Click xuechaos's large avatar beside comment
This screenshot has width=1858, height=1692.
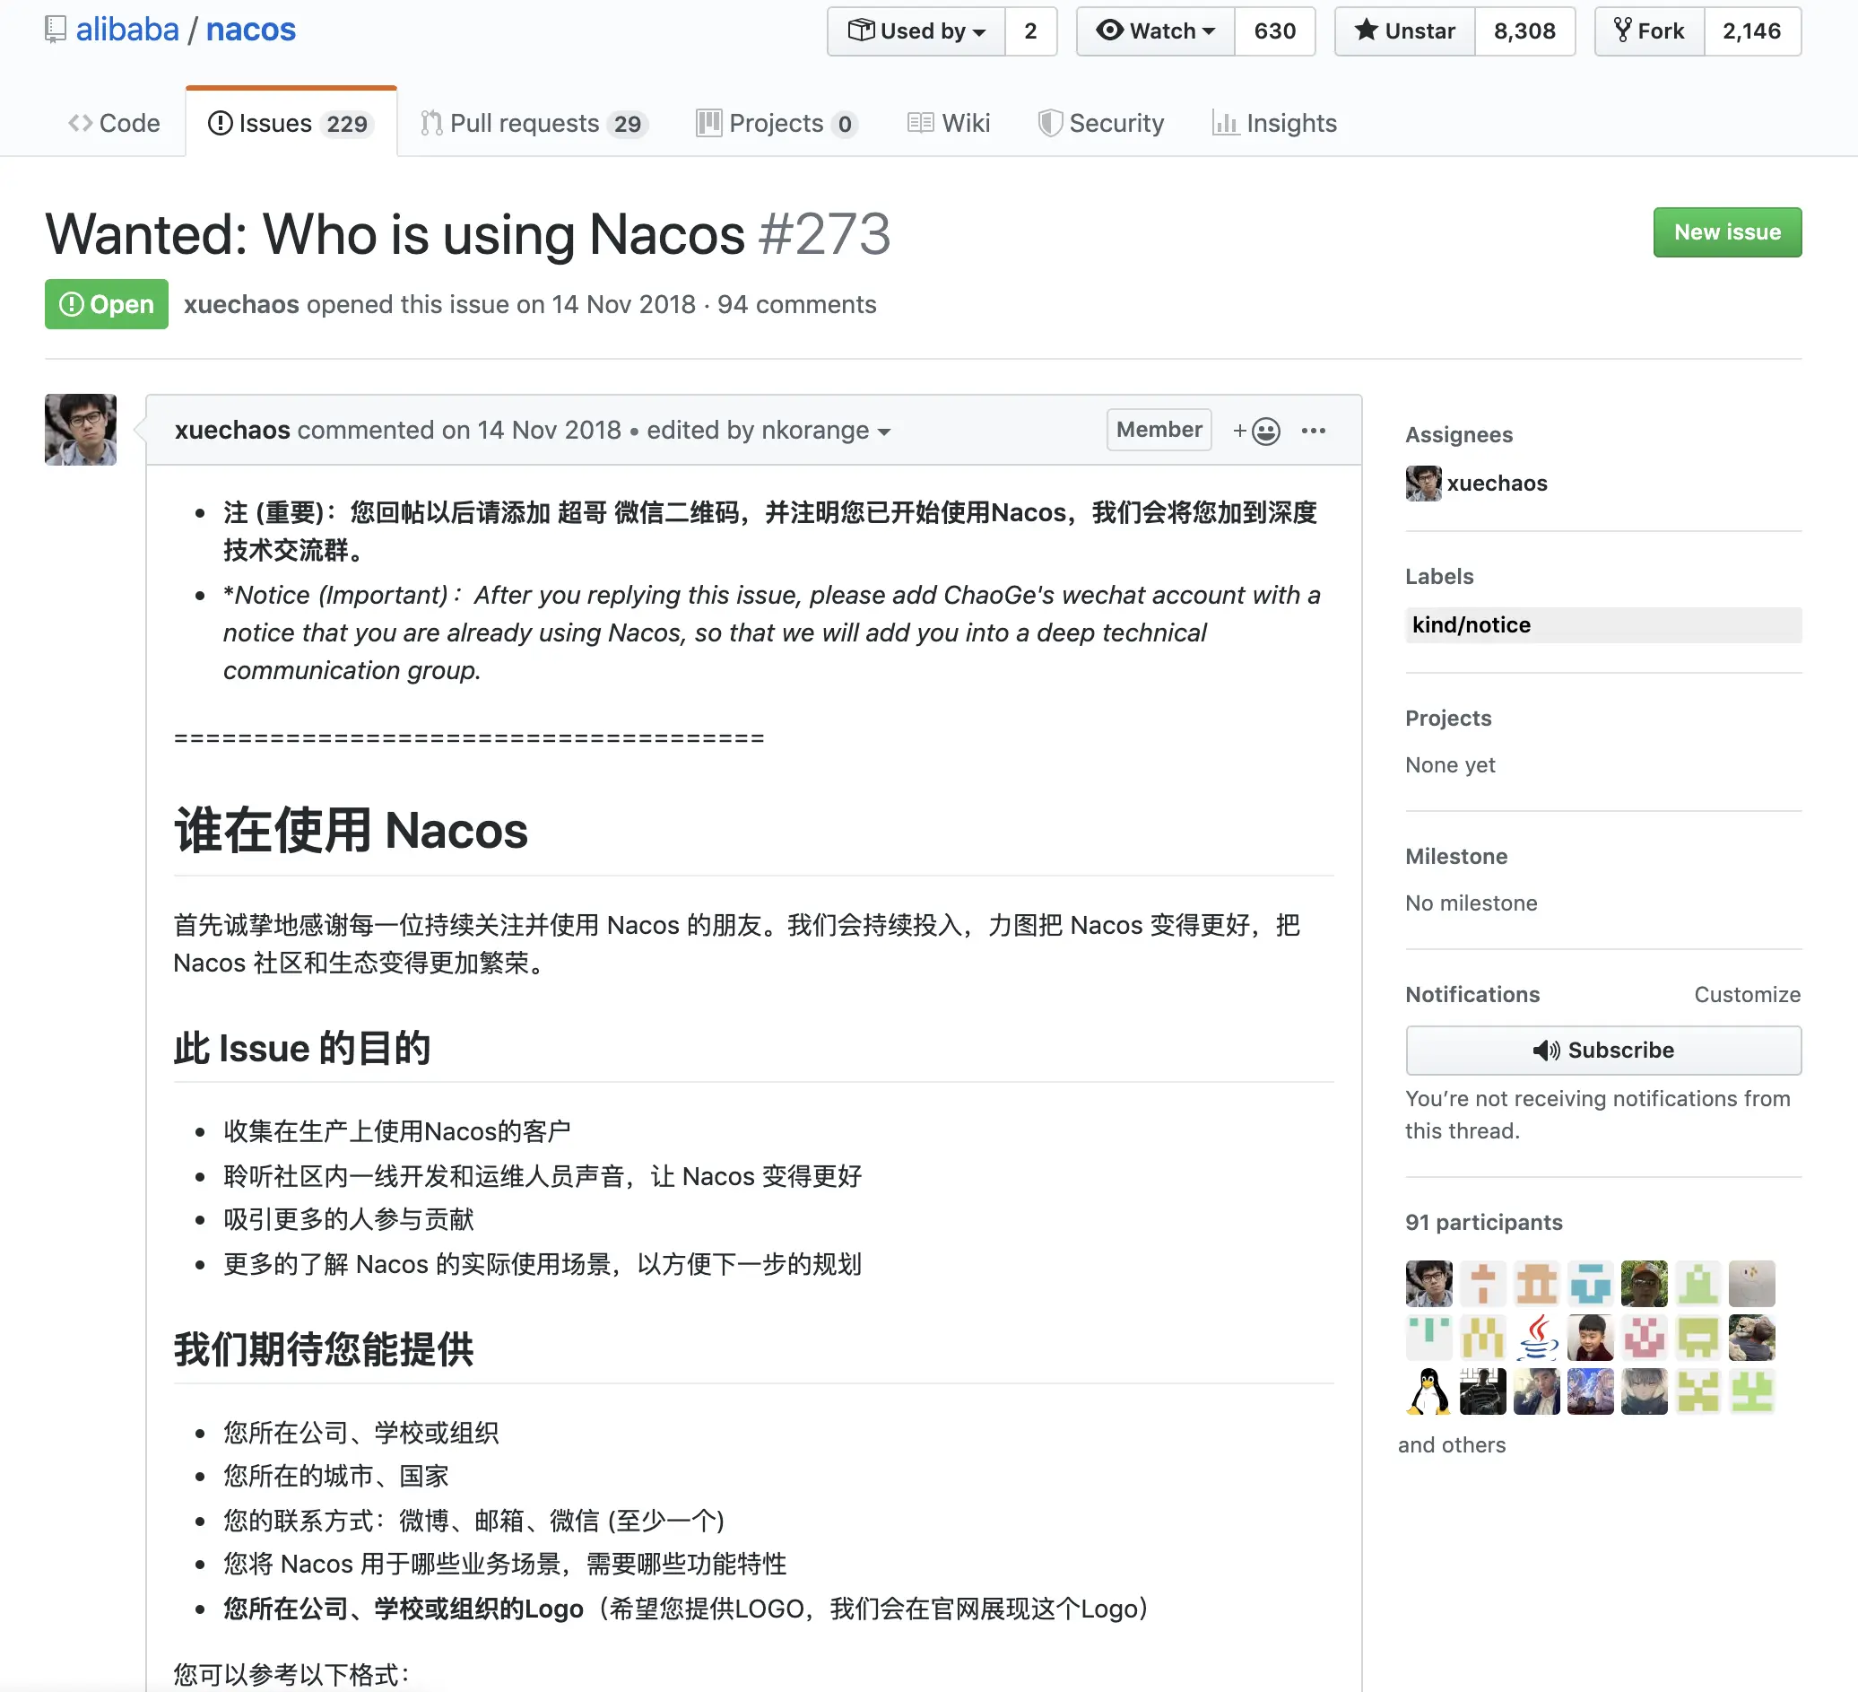point(81,430)
